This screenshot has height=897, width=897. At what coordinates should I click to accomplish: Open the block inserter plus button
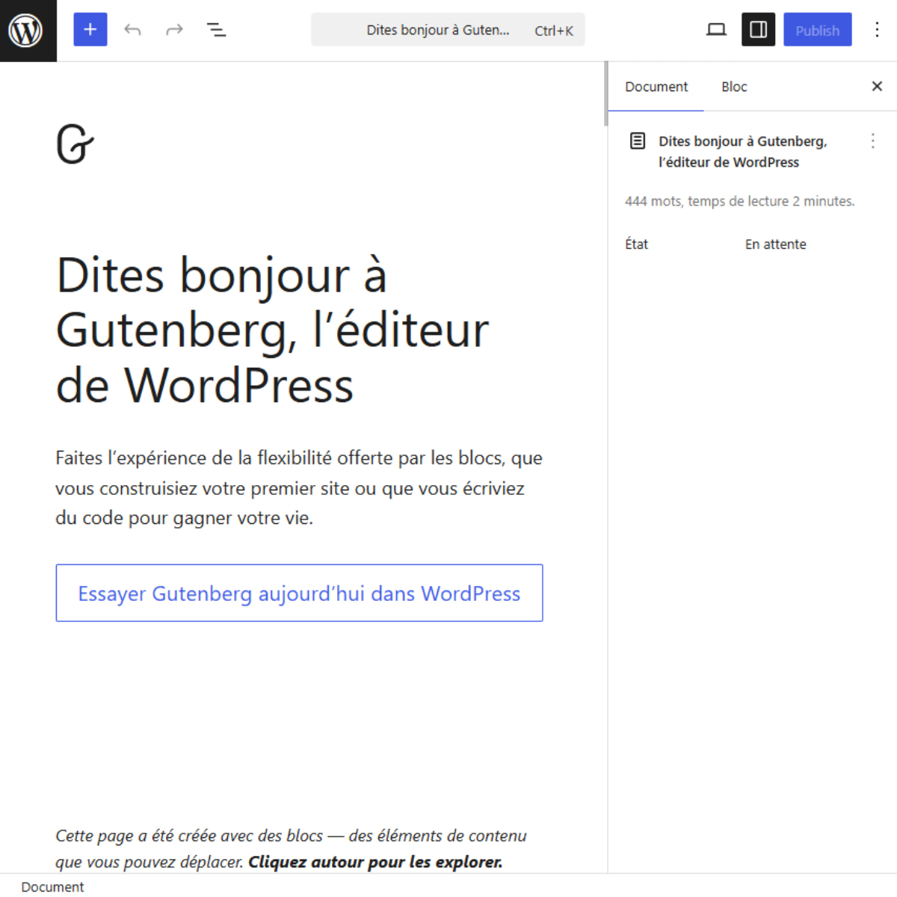[x=90, y=30]
